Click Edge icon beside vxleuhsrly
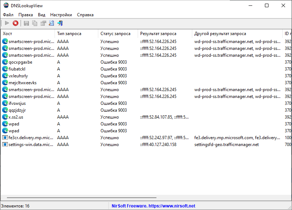The width and height of the screenshot is (292, 210). (x=5, y=76)
